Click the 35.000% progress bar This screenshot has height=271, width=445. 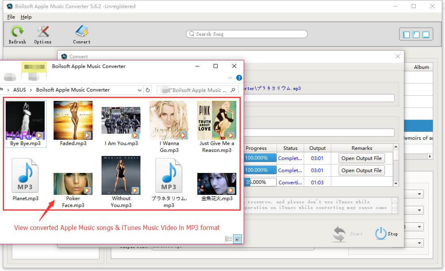(260, 182)
